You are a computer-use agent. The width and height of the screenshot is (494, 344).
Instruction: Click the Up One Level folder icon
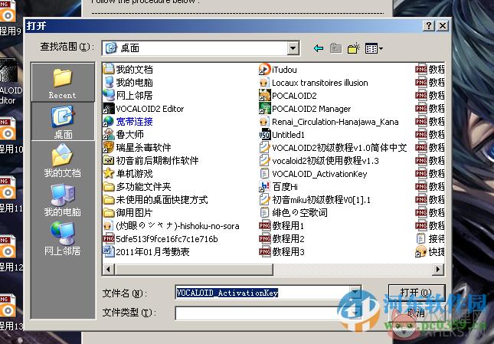pos(336,48)
